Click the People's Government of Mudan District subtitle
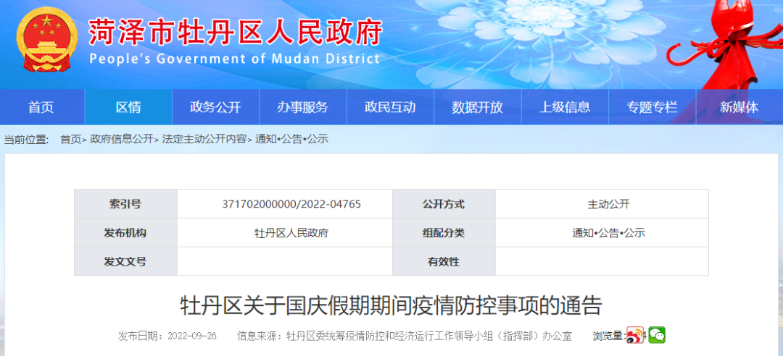783x356 pixels. 235,59
